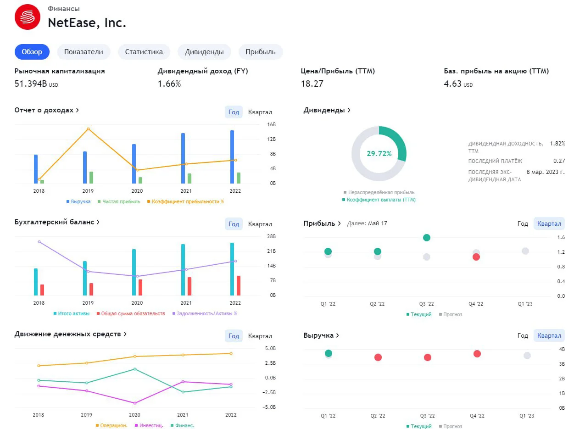
Task: Click the Дивидендная доходность TTM value 1.82%
Action: [x=557, y=144]
